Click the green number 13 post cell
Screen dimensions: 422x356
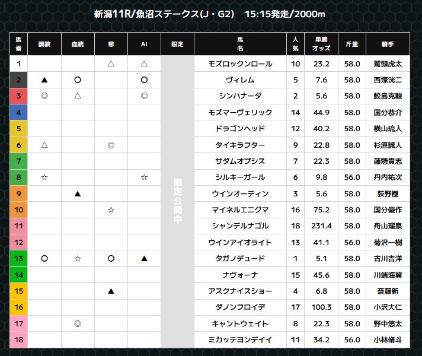[x=18, y=259]
